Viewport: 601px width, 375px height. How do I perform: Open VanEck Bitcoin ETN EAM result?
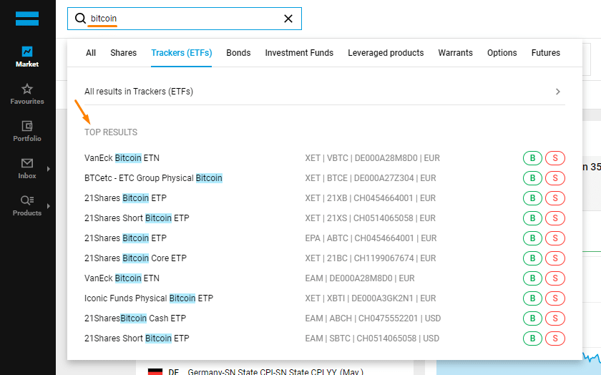(x=122, y=278)
